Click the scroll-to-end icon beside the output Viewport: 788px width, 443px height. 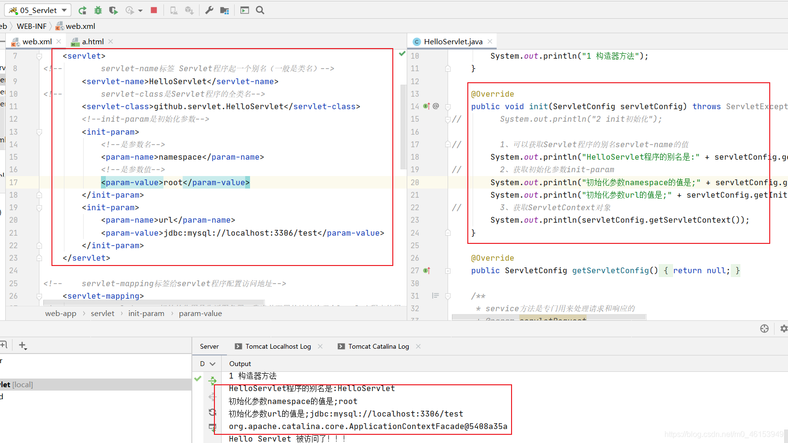pyautogui.click(x=213, y=427)
